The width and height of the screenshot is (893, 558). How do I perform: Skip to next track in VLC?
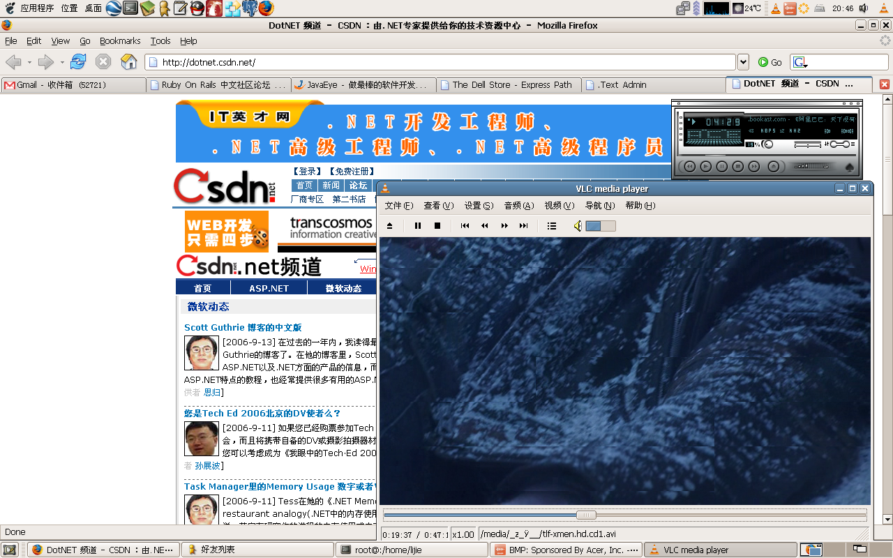(x=524, y=226)
